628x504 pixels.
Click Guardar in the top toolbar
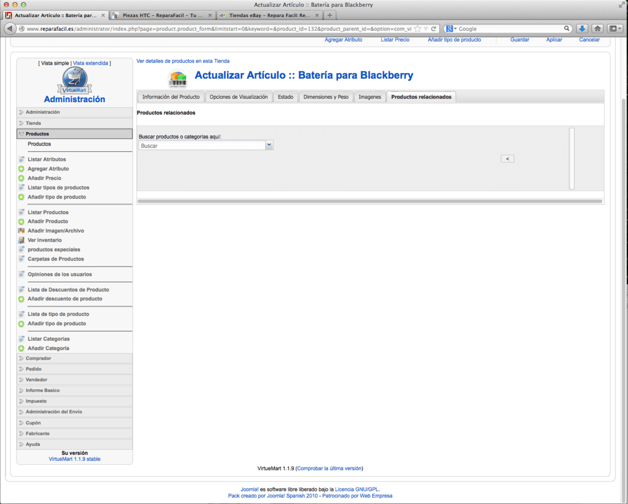[520, 39]
